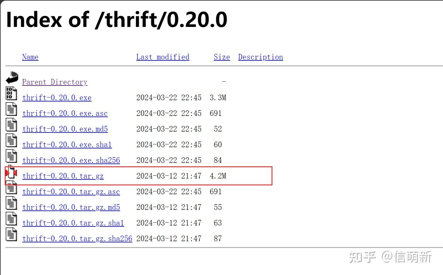Sort the listing by Name
The height and width of the screenshot is (275, 443).
pyautogui.click(x=30, y=57)
